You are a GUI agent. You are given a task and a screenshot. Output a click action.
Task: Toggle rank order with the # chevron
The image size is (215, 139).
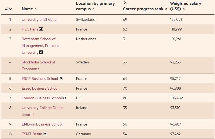click(x=11, y=9)
